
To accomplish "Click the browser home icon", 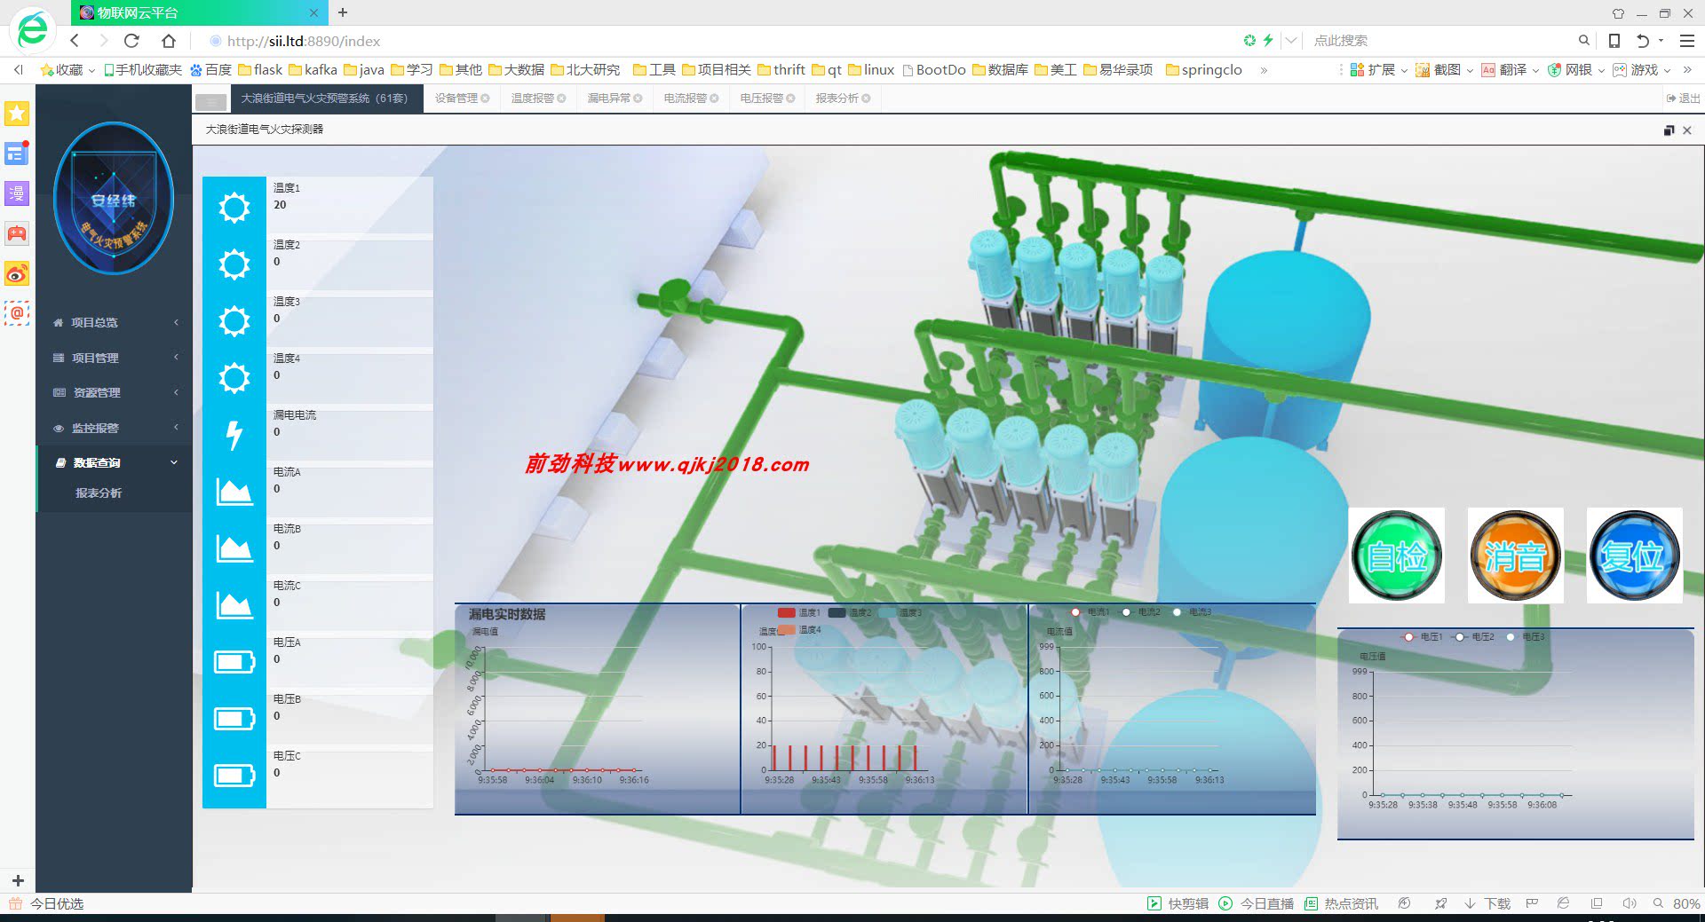I will pos(169,41).
